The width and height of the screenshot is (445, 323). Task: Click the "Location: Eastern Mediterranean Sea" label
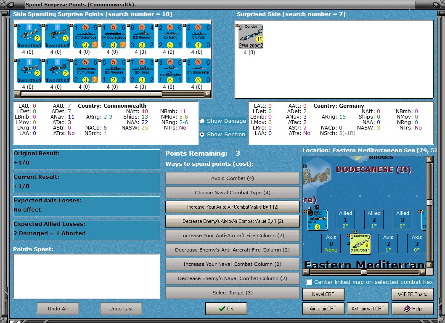pyautogui.click(x=359, y=151)
